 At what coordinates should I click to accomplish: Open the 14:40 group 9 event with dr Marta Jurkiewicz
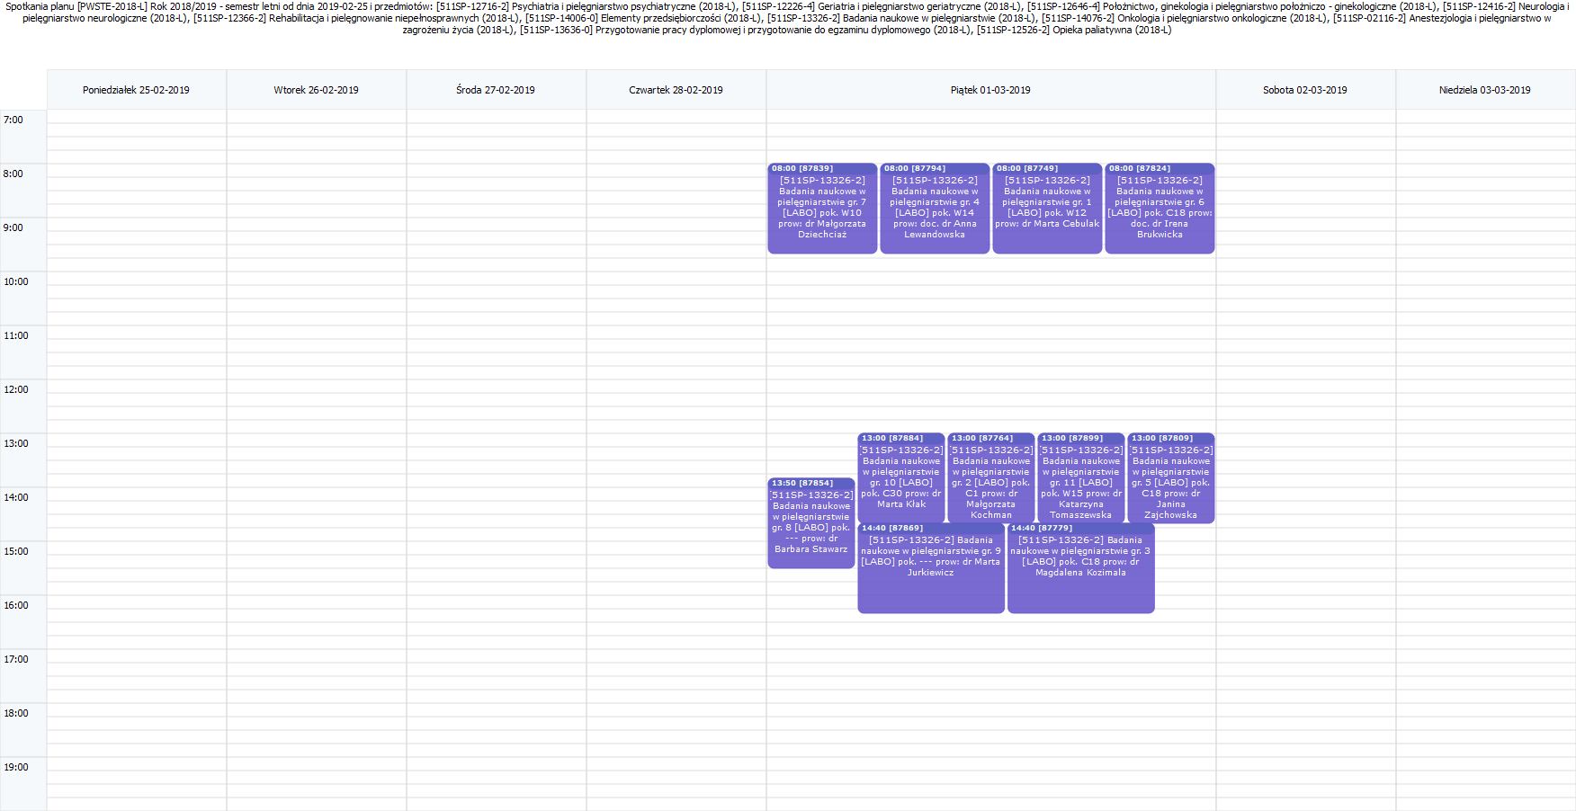931,568
